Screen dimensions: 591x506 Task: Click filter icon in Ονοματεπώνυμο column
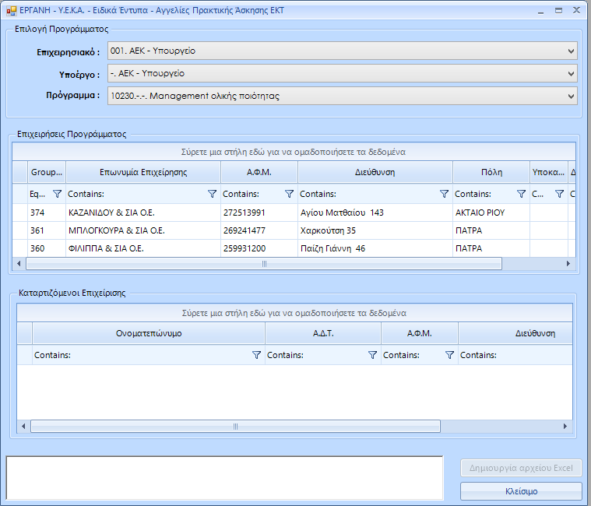pos(256,355)
